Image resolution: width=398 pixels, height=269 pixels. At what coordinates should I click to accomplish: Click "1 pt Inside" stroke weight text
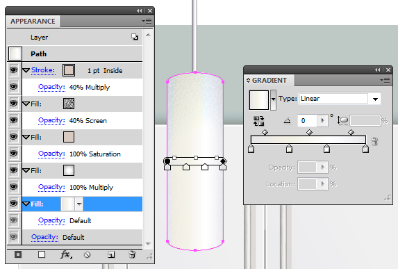[105, 71]
